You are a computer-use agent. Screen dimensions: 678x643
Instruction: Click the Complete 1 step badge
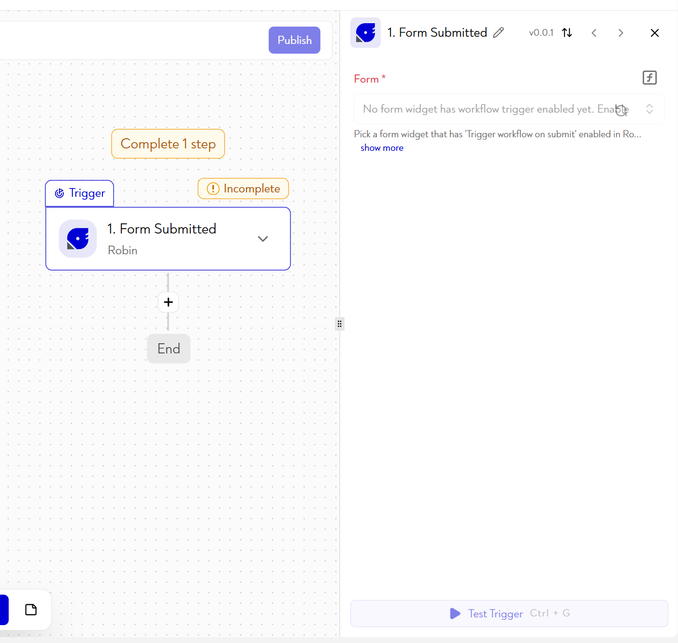[168, 144]
